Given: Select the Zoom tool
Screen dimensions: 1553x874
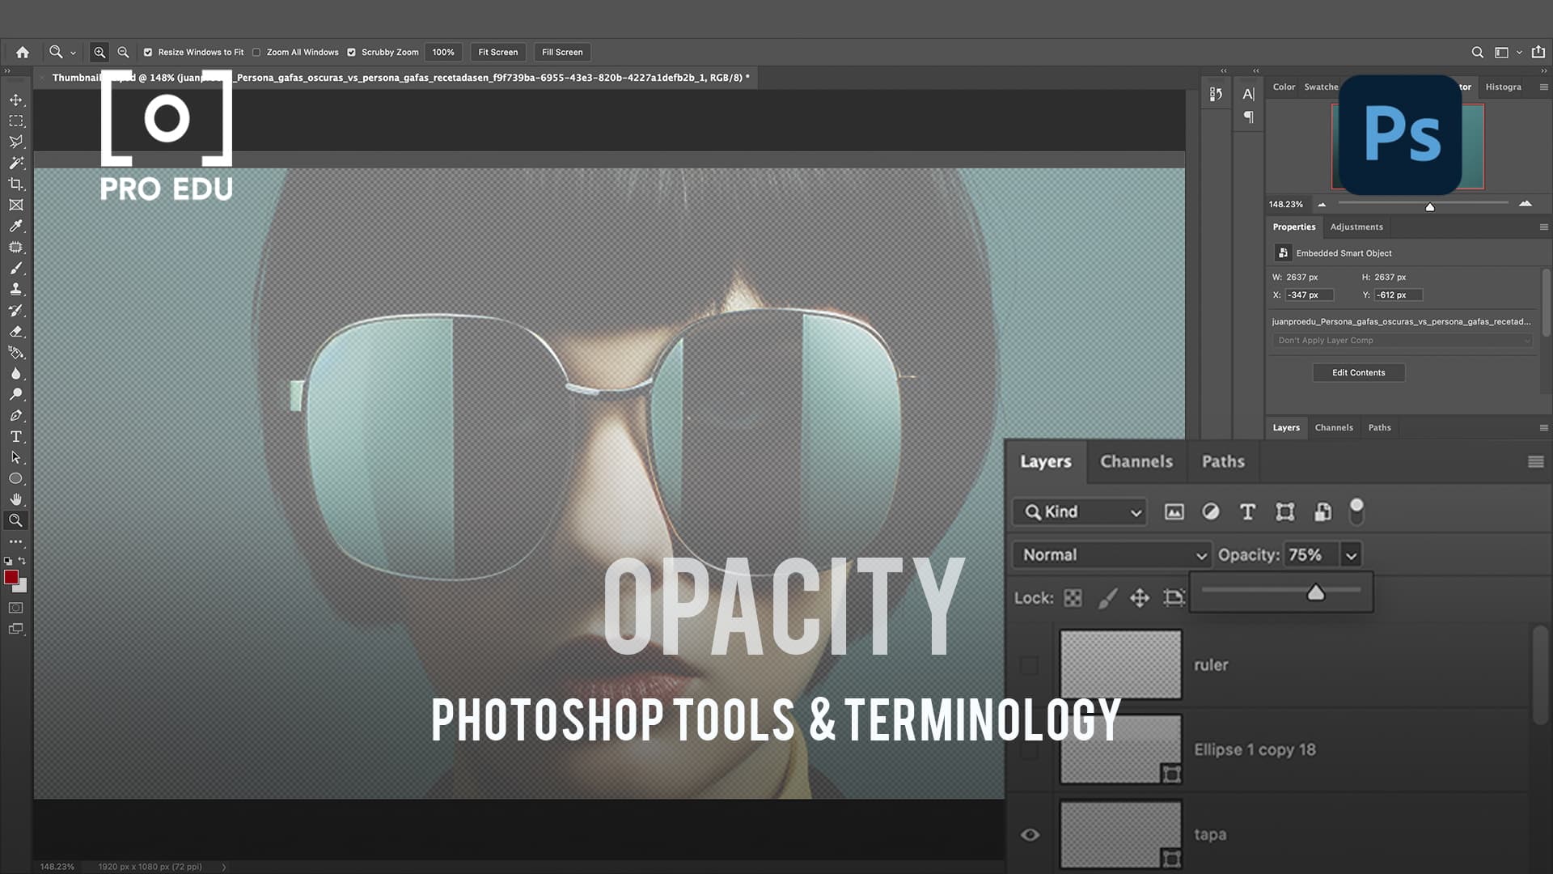Looking at the screenshot, I should (16, 520).
